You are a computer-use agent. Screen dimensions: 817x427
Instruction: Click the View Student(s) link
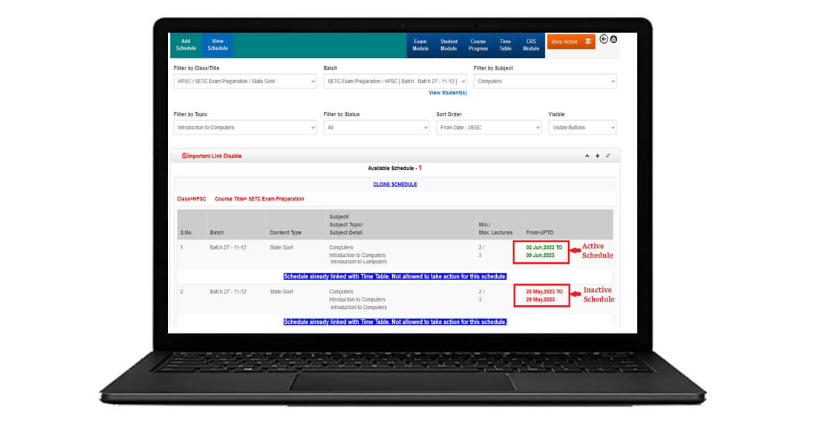[447, 93]
